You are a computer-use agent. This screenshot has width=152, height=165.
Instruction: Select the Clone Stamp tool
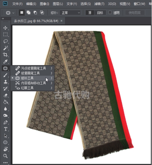tap(5, 82)
